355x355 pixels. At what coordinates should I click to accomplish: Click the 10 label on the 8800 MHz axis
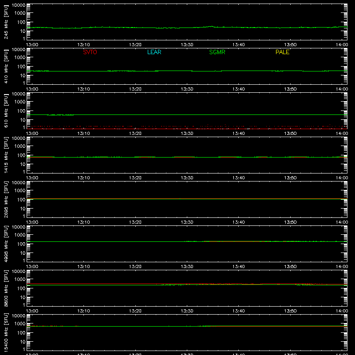coord(23,297)
